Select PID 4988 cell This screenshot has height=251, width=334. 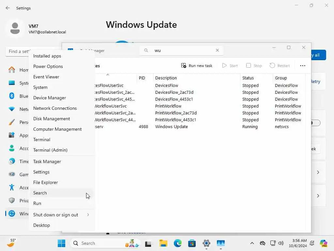tap(144, 126)
